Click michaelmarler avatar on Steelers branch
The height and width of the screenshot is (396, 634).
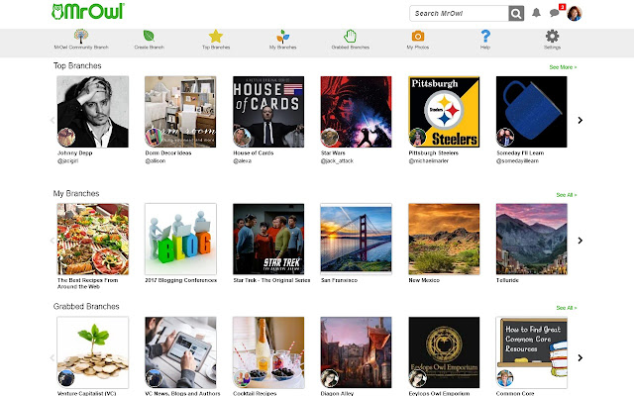[x=417, y=138]
